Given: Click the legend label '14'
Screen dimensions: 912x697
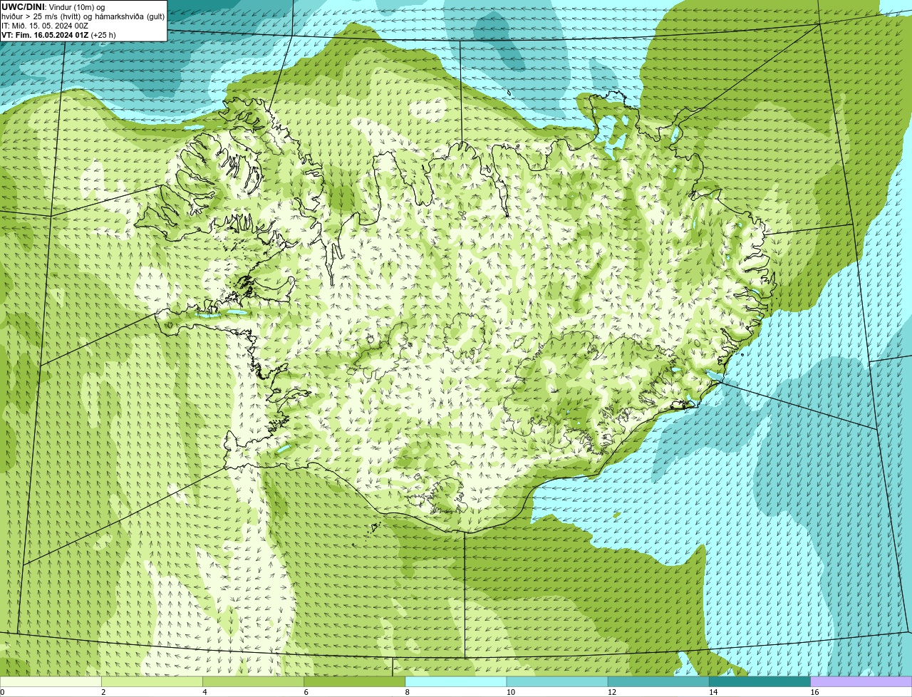Looking at the screenshot, I should [x=712, y=692].
